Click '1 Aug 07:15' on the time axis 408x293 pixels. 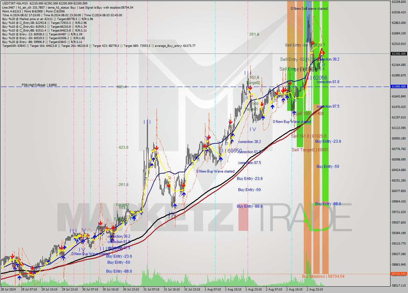pyautogui.click(x=212, y=289)
